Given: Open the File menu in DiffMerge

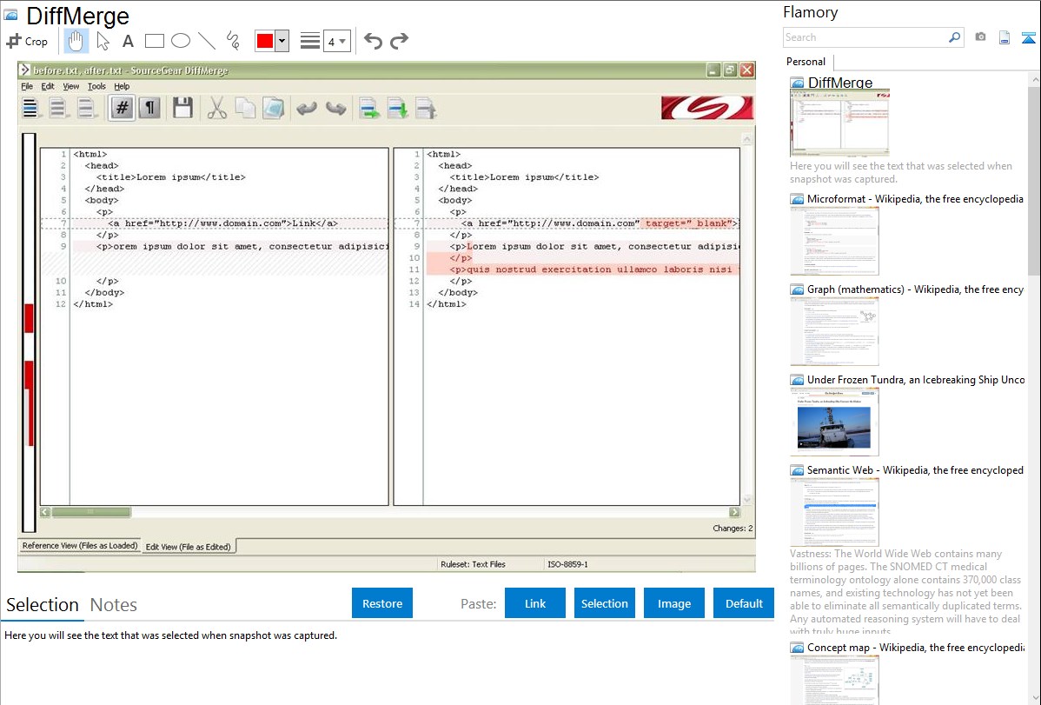Looking at the screenshot, I should pyautogui.click(x=27, y=86).
